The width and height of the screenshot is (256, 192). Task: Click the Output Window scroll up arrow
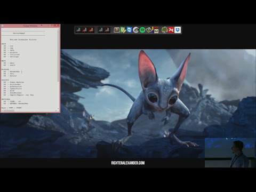coord(58,29)
